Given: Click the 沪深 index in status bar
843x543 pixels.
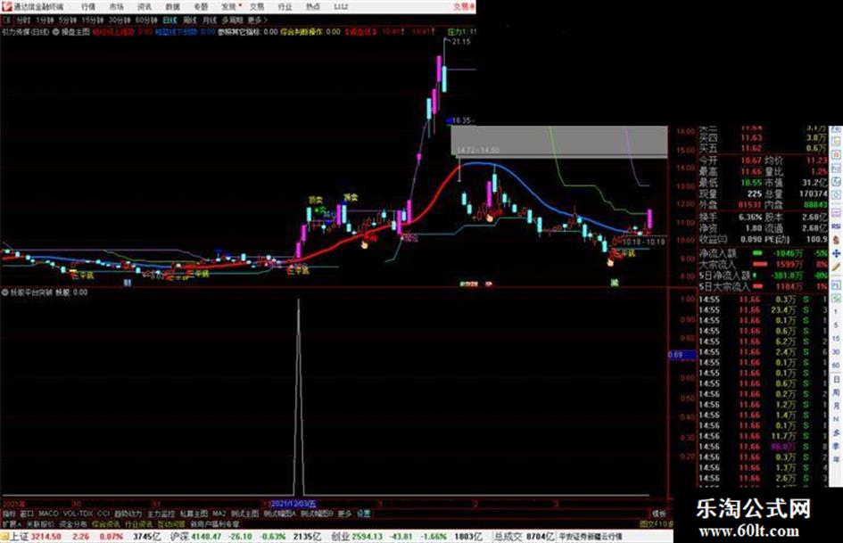Looking at the screenshot, I should coord(179,537).
